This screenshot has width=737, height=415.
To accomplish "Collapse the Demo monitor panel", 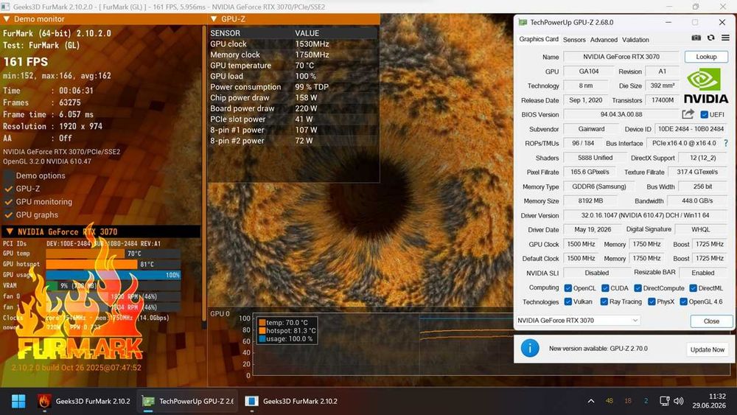I will [x=7, y=19].
